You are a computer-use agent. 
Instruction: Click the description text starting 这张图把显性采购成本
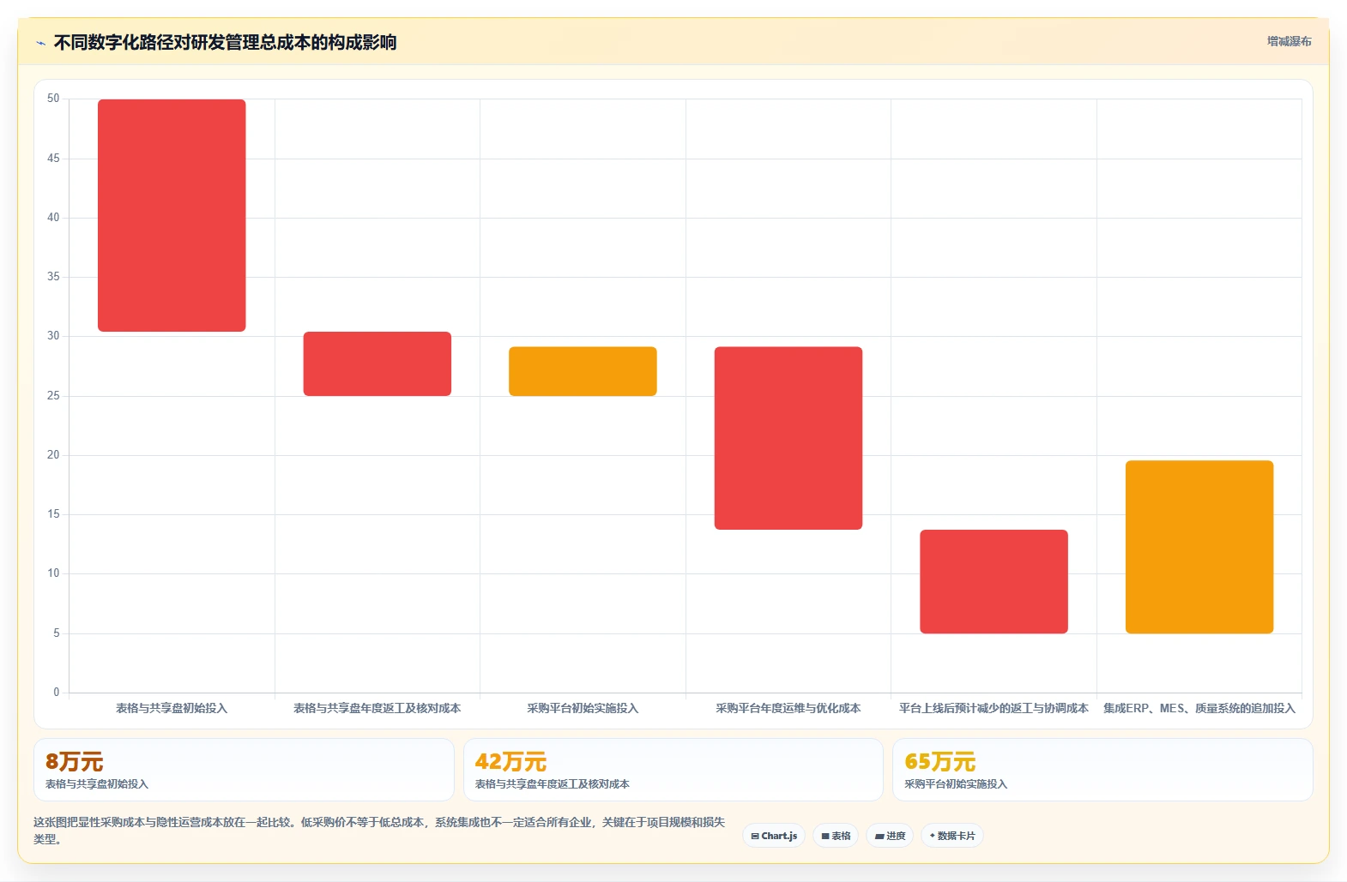coord(379,831)
